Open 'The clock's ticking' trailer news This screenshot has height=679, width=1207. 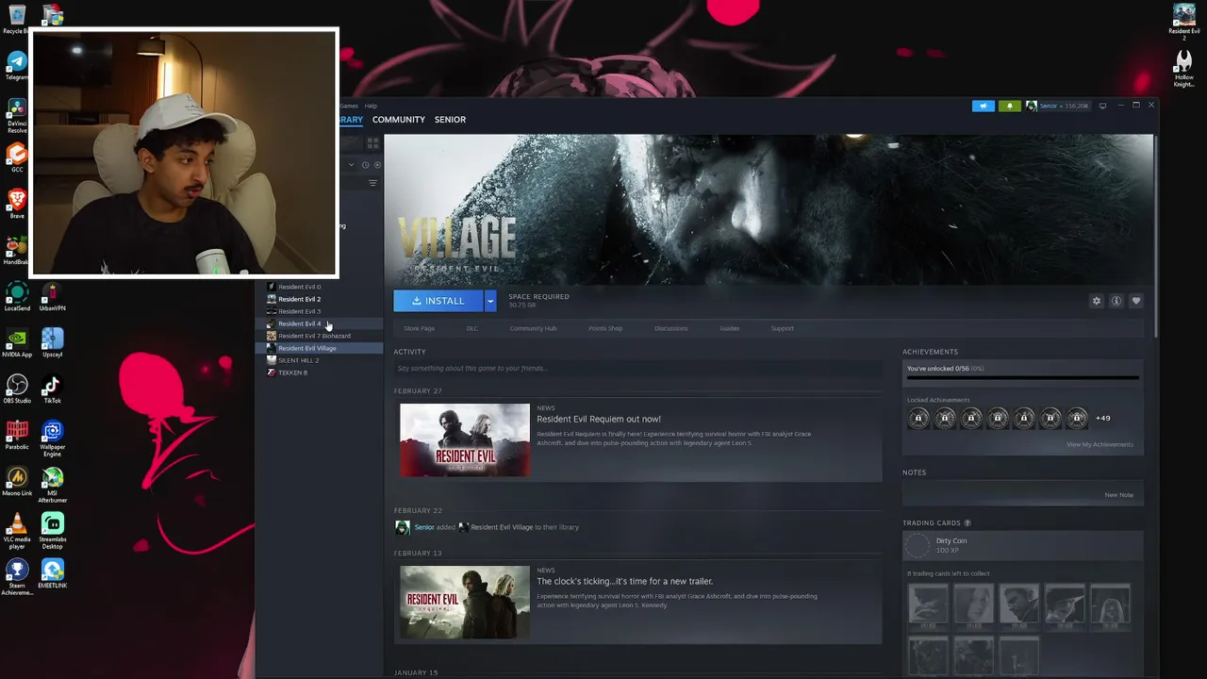click(x=624, y=581)
